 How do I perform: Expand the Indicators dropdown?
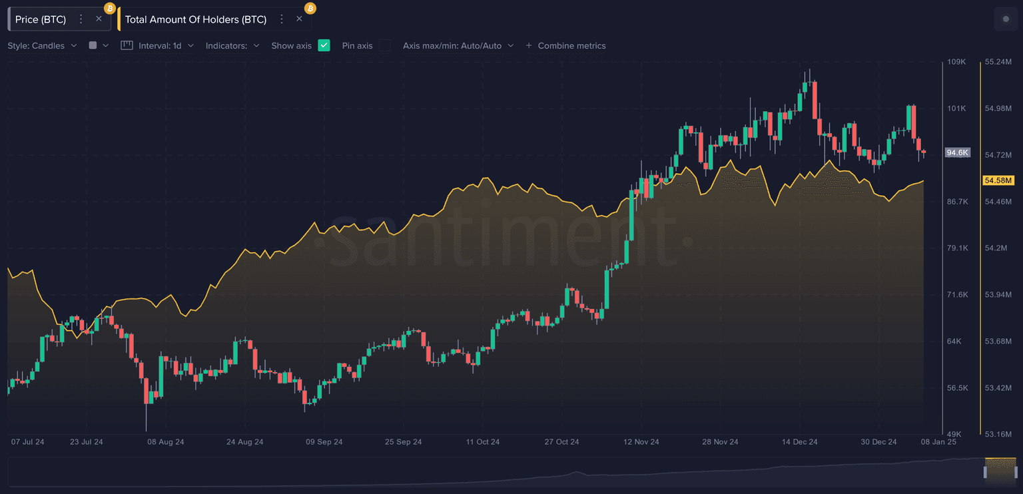click(x=232, y=46)
